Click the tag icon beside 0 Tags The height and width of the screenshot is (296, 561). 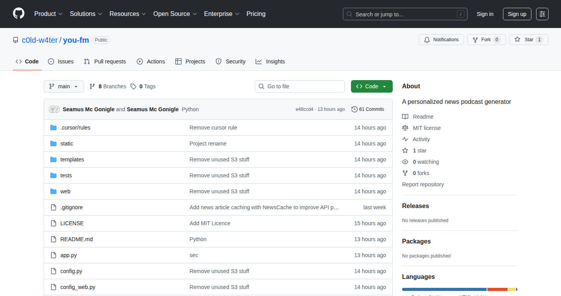click(x=133, y=86)
